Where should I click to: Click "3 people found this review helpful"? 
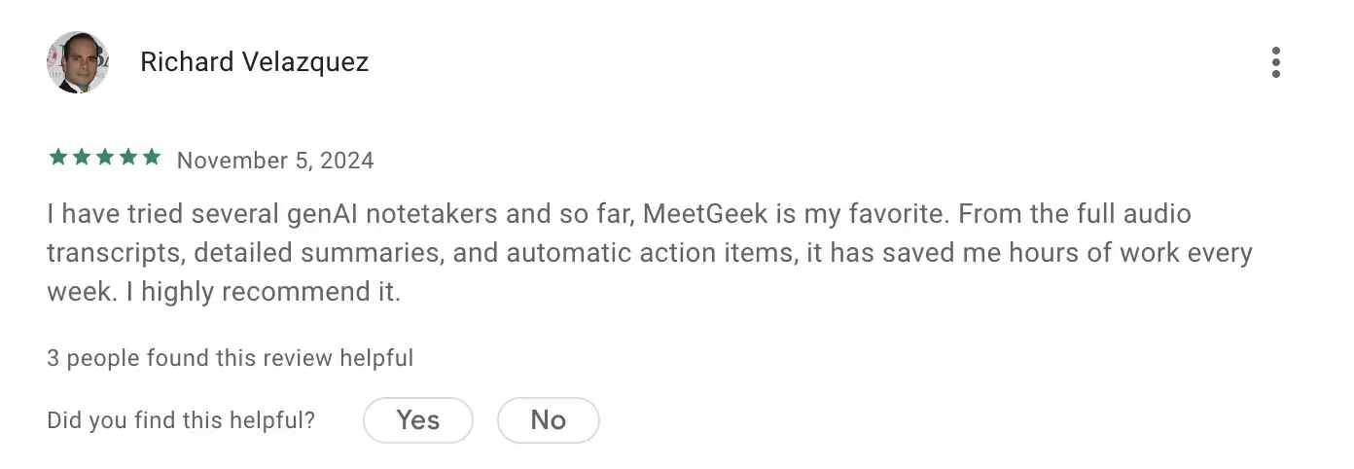point(230,358)
